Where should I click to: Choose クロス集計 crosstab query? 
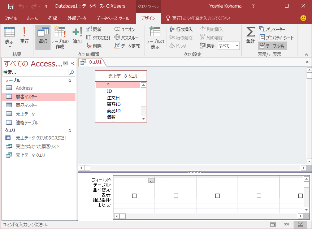pyautogui.click(x=99, y=38)
